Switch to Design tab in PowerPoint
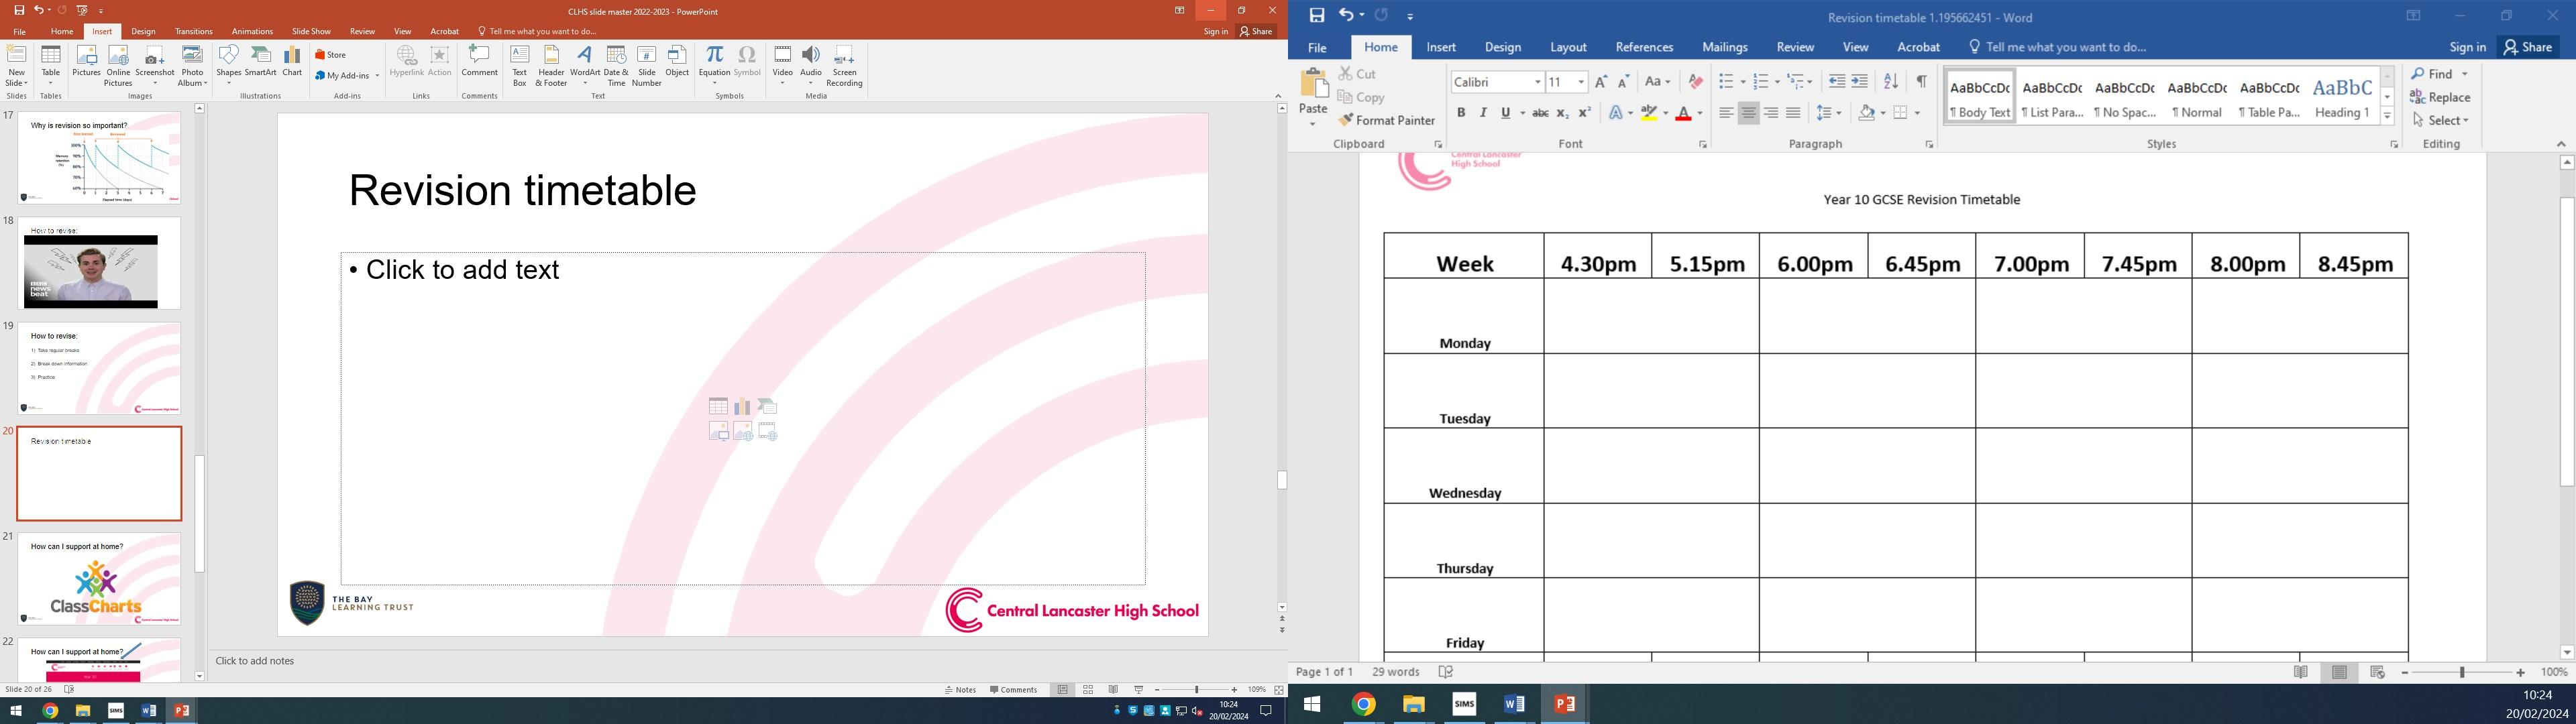Screen dimensions: 2576x724 pyautogui.click(x=143, y=32)
